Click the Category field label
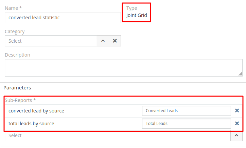246x148 pixels. coord(15,31)
